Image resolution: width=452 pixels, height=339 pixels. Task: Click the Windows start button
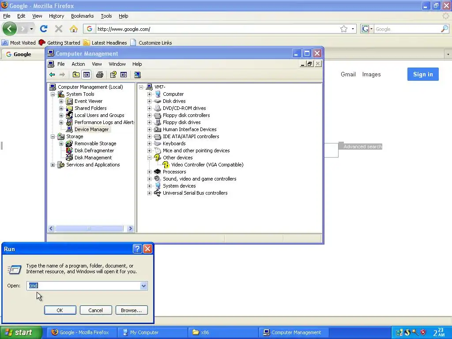[21, 332]
